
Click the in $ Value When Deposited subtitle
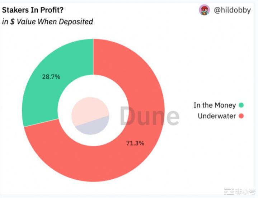pyautogui.click(x=48, y=22)
